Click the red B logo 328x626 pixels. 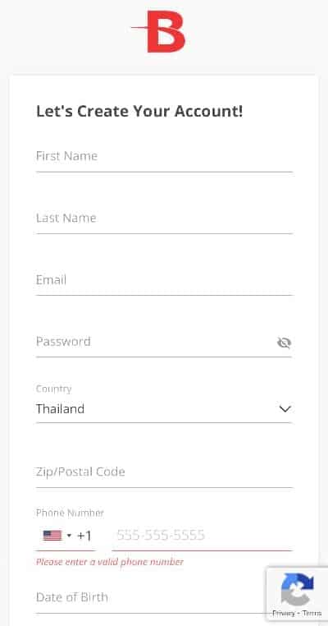159,31
